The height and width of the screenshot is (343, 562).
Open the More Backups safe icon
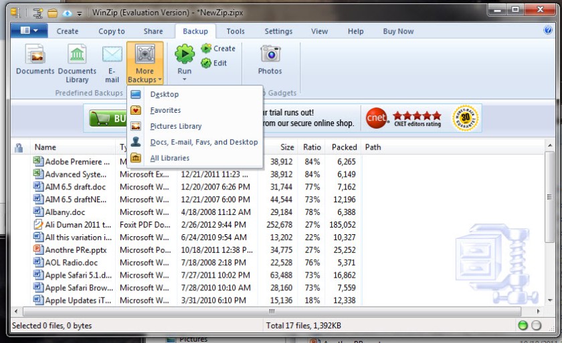(x=145, y=54)
